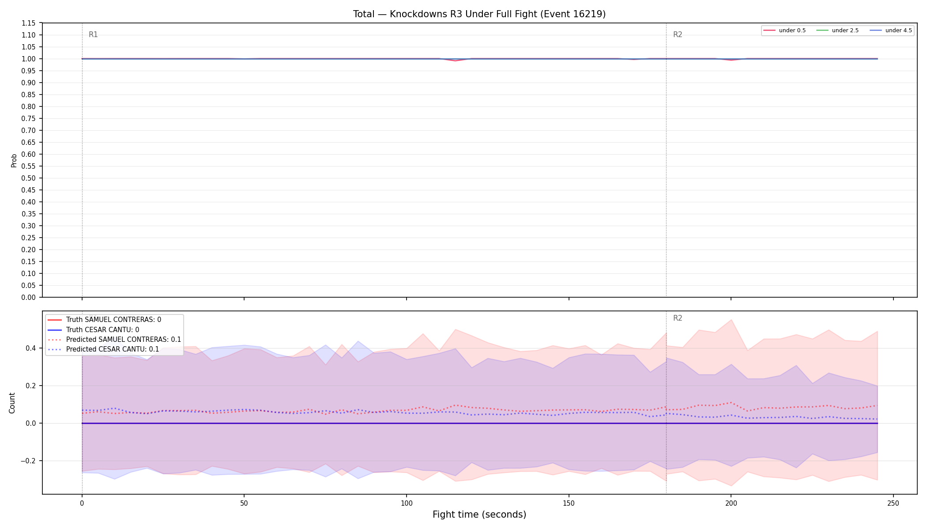Screen dimensions: 927x530
Task: Click the 0.25 tick on Prob axis
Action: 29,238
